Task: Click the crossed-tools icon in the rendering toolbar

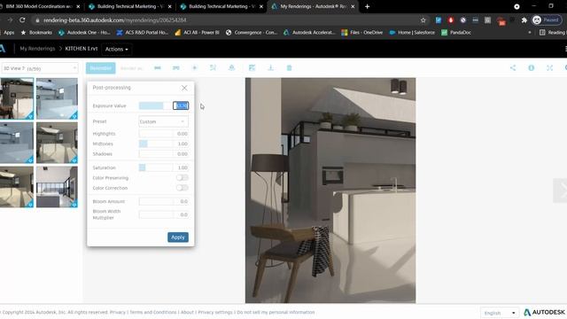Action: point(213,67)
